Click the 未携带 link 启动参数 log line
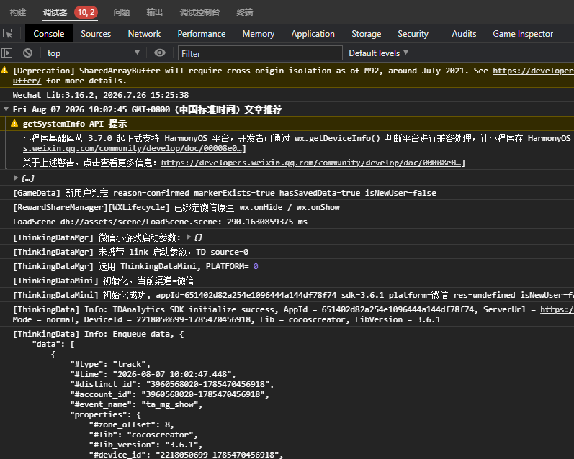Viewport: 574px width, 459px height. tap(130, 252)
